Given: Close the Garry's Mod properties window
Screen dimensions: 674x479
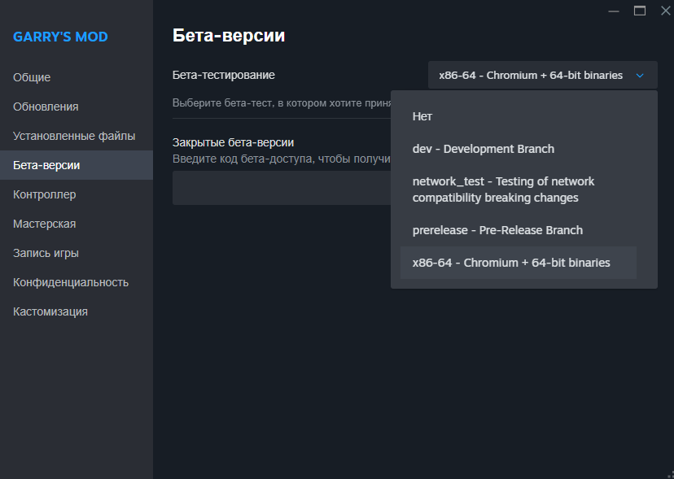Looking at the screenshot, I should (x=664, y=11).
